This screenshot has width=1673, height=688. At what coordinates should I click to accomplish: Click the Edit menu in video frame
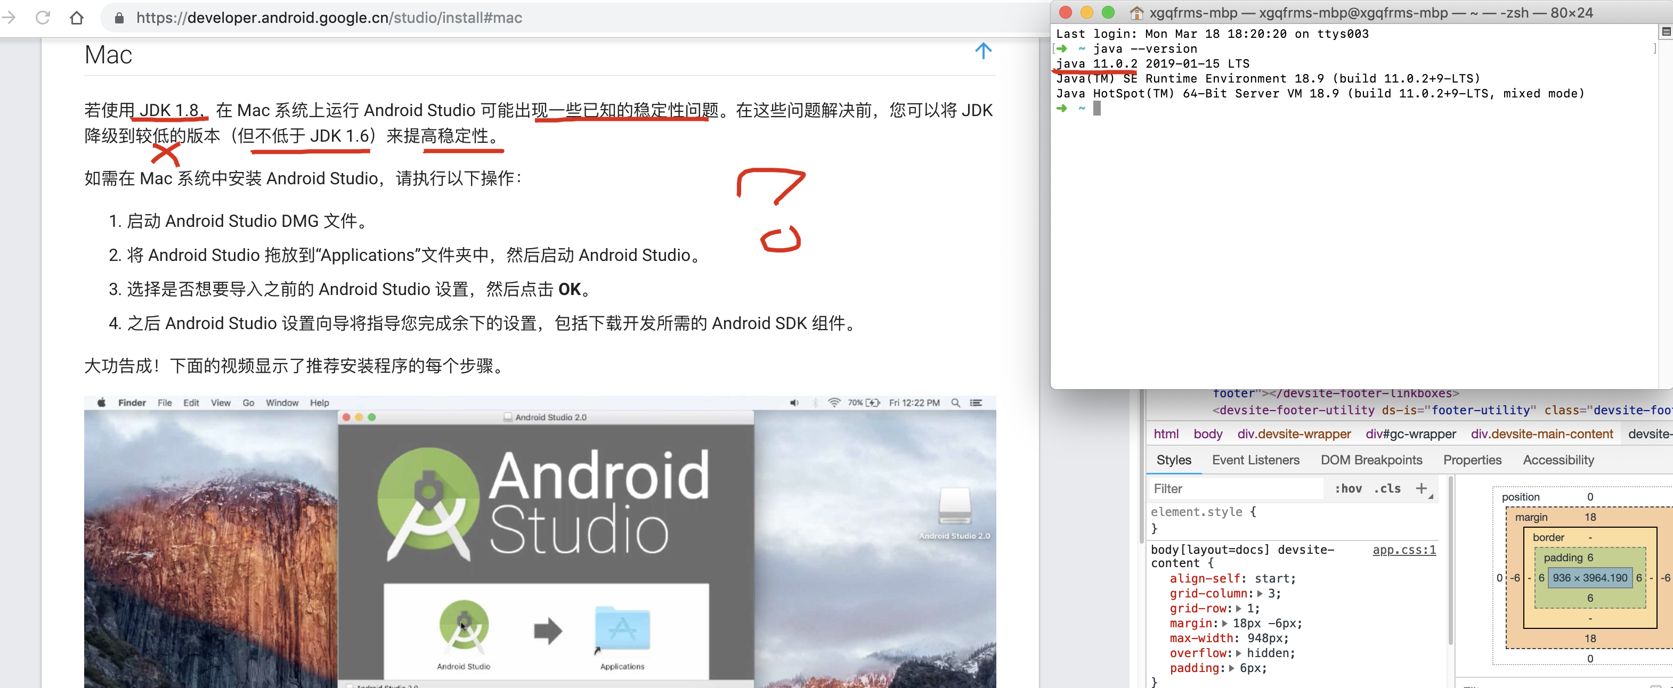[x=191, y=403]
